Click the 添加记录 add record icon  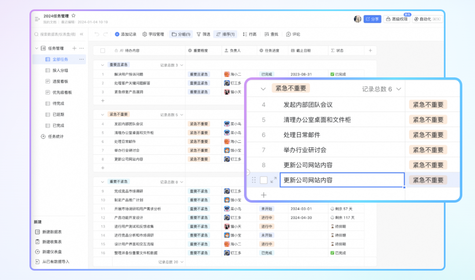[117, 34]
